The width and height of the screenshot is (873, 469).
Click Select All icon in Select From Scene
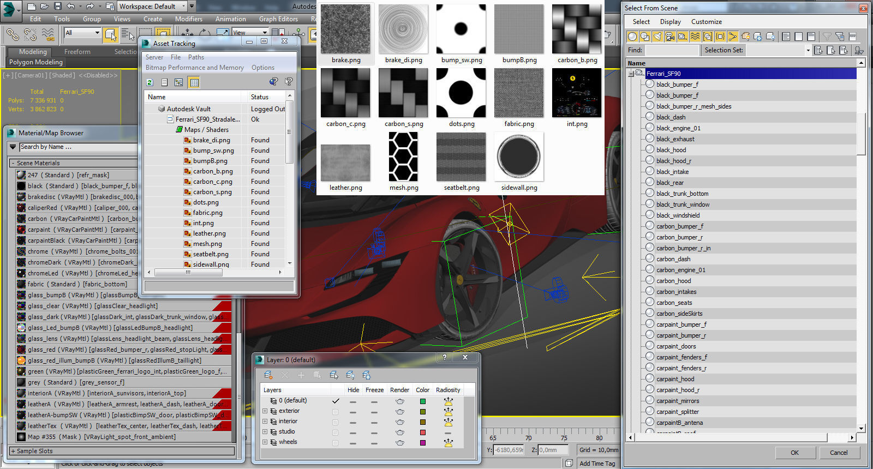[x=786, y=37]
